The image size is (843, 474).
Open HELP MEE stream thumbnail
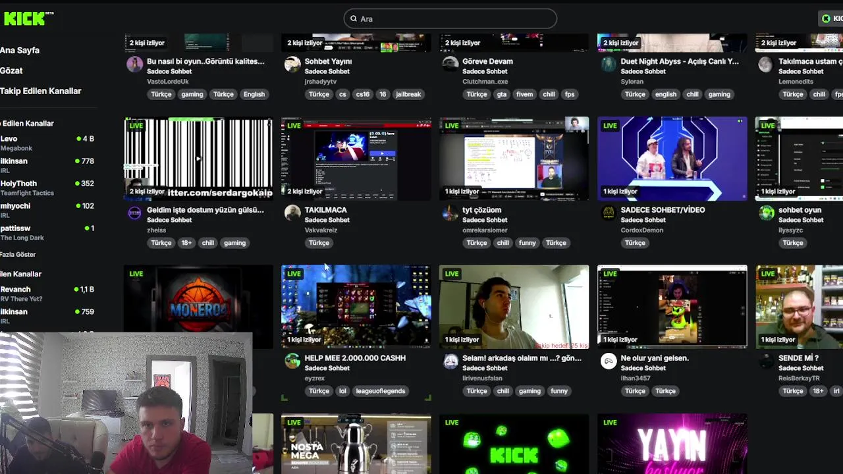pyautogui.click(x=356, y=306)
